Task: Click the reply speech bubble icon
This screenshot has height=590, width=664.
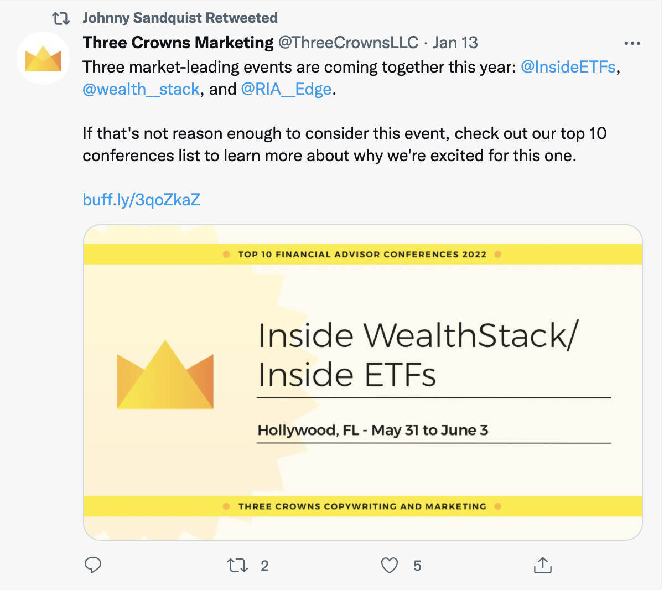Action: point(92,565)
